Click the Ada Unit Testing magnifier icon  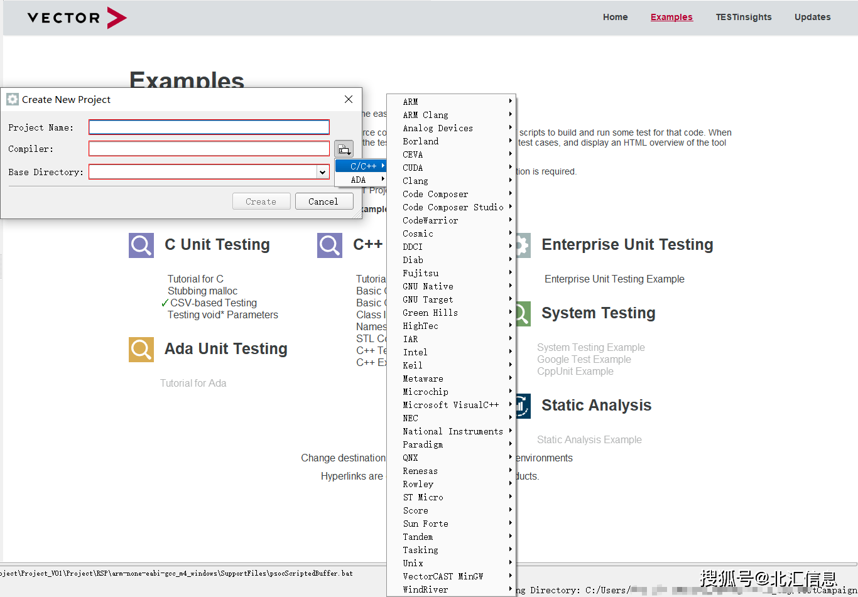[x=141, y=350]
